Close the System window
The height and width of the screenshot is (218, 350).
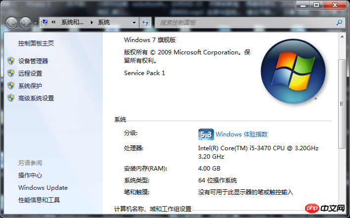click(x=334, y=5)
